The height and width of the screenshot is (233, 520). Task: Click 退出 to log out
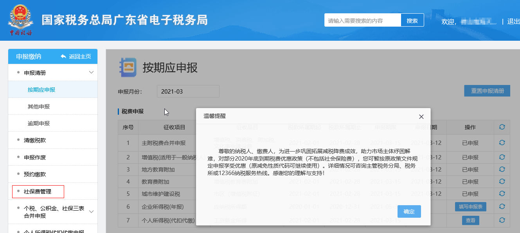click(x=513, y=22)
